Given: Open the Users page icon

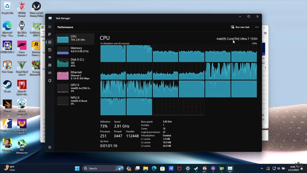Looking at the screenshot, I should tap(50, 65).
